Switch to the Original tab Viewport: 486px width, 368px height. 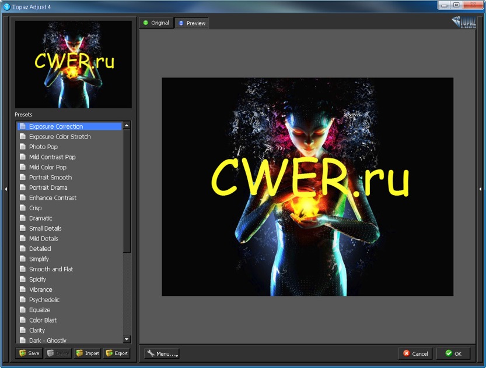click(x=156, y=23)
